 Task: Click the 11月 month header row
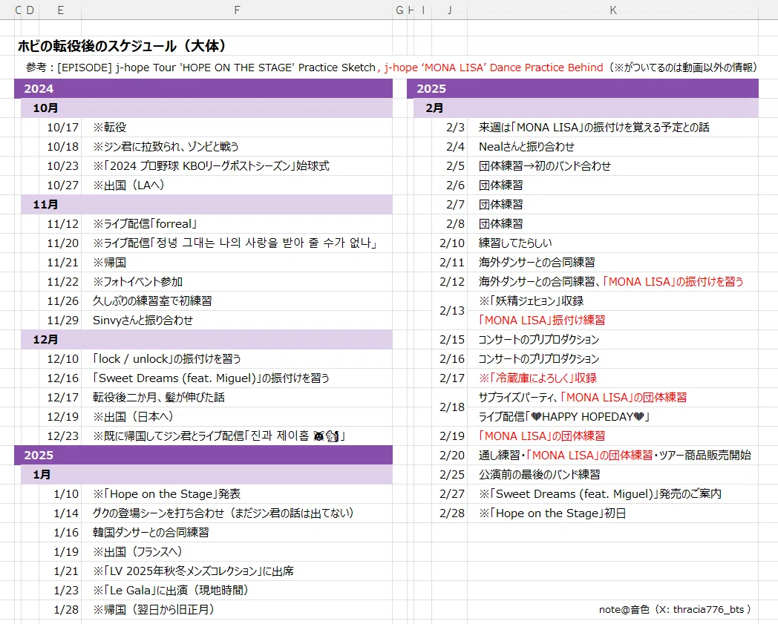pos(206,204)
